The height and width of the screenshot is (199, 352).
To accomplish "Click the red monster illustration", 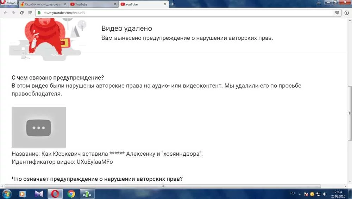I will [46, 36].
